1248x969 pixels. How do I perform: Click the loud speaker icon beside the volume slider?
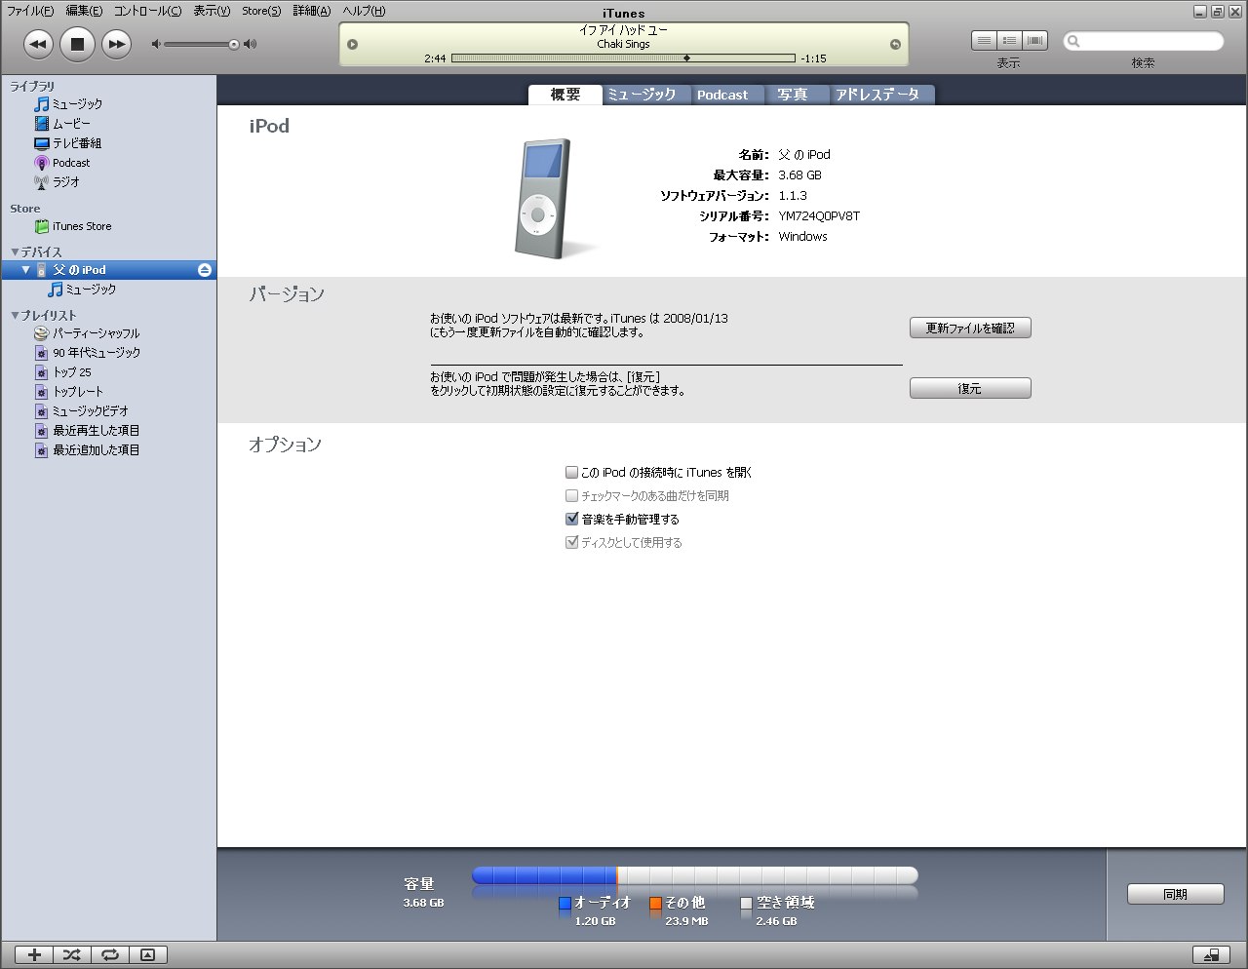(251, 44)
